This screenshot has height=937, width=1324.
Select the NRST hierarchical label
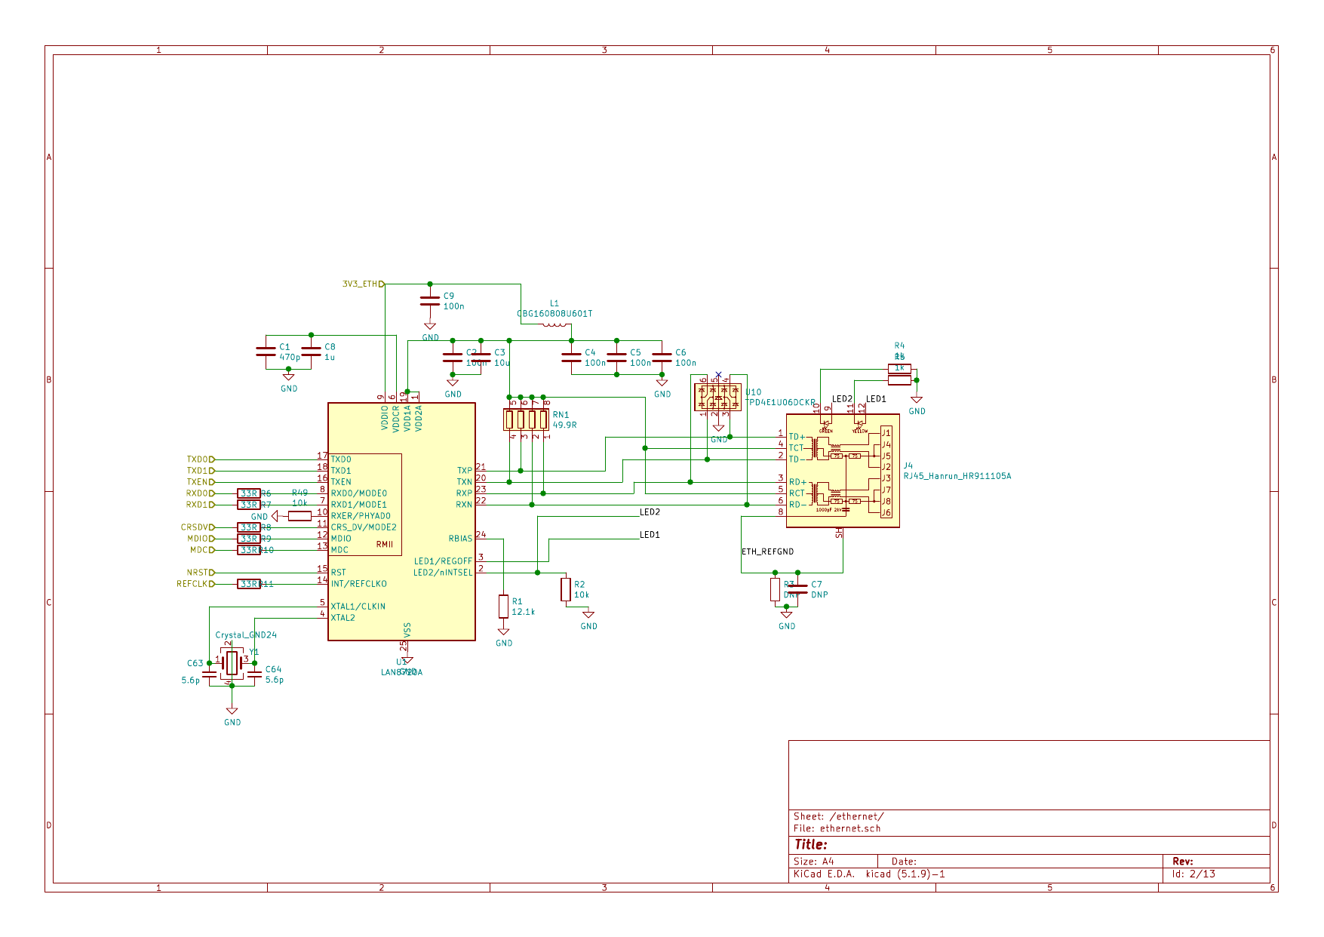pyautogui.click(x=200, y=573)
